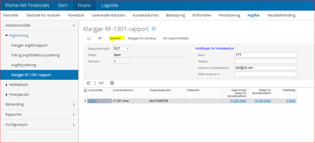This screenshot has height=143, width=315.
Task: Open Startside for moduler
Action: (43, 15)
